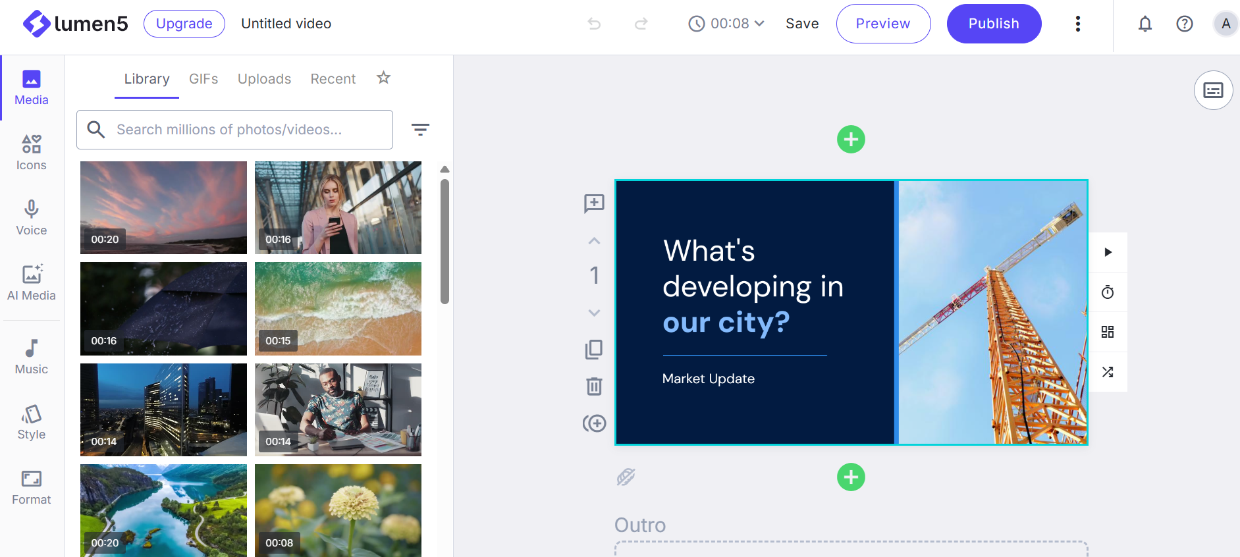Image resolution: width=1240 pixels, height=557 pixels.
Task: Add a scene above scene 1
Action: pos(851,140)
